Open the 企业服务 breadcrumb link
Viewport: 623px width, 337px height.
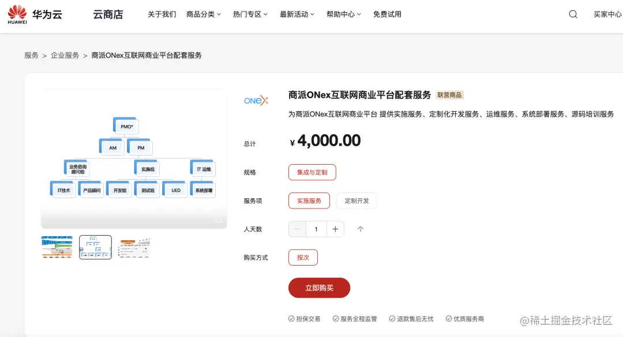(65, 55)
